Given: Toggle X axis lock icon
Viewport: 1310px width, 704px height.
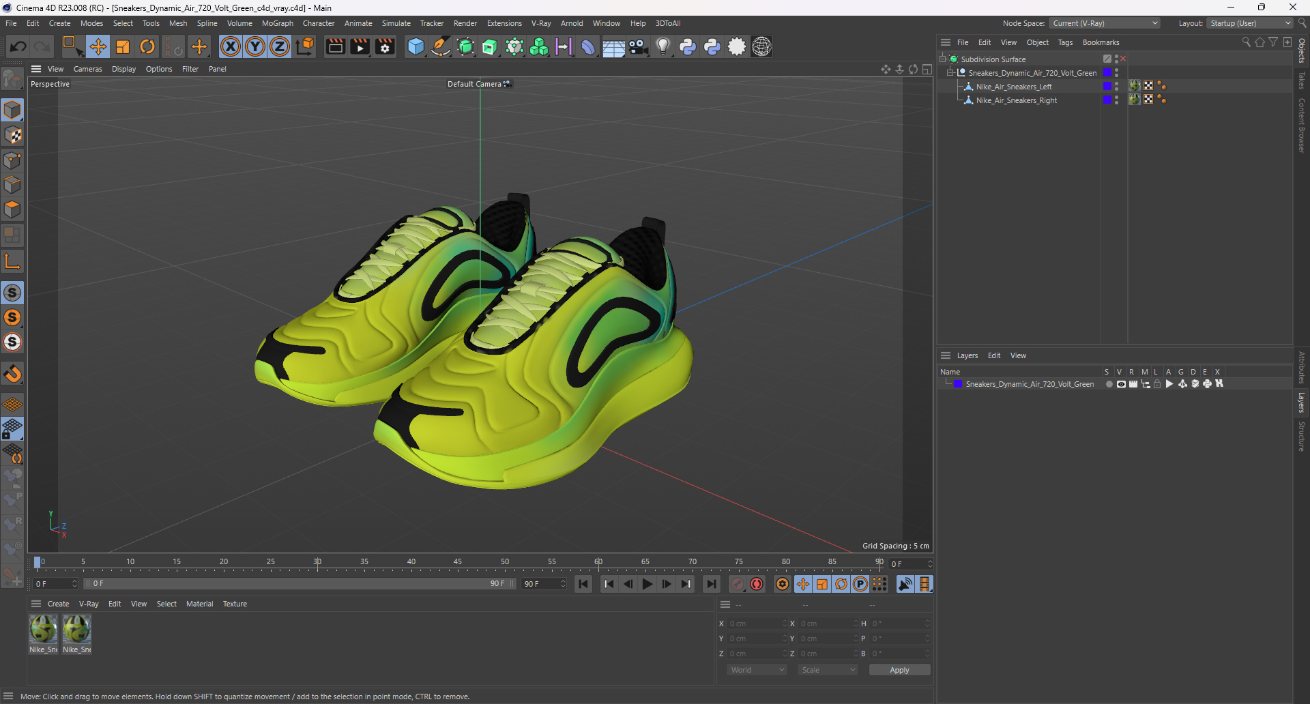Looking at the screenshot, I should 231,46.
